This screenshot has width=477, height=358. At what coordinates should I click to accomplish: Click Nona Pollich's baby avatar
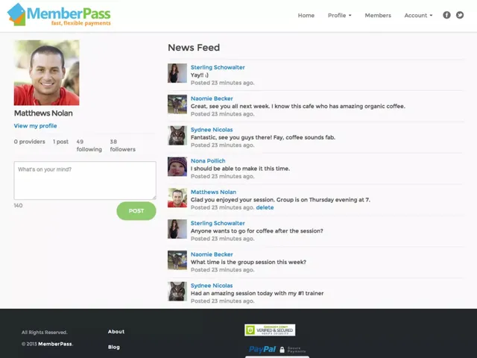click(177, 166)
